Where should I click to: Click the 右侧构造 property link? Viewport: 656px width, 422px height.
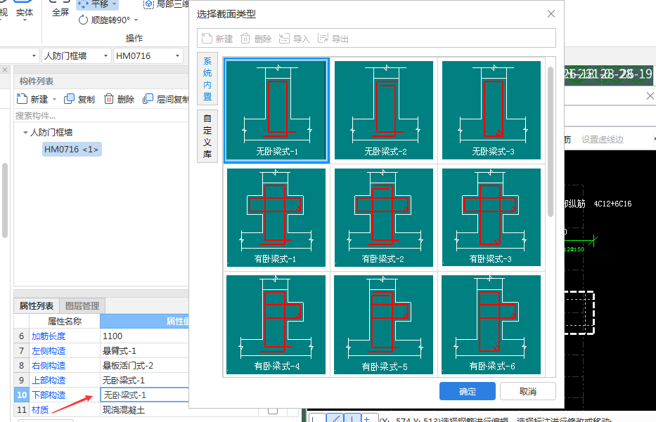click(49, 366)
